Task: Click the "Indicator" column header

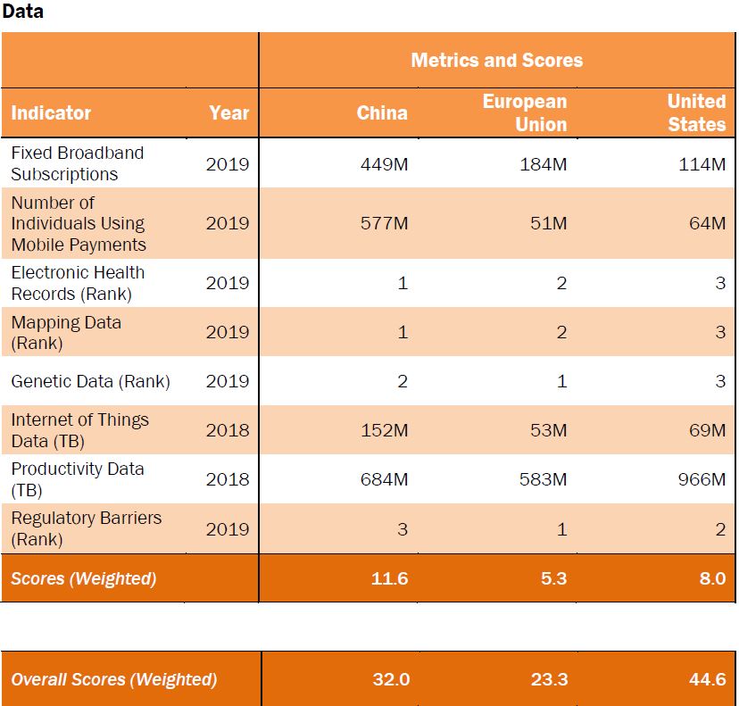Action: coord(51,113)
